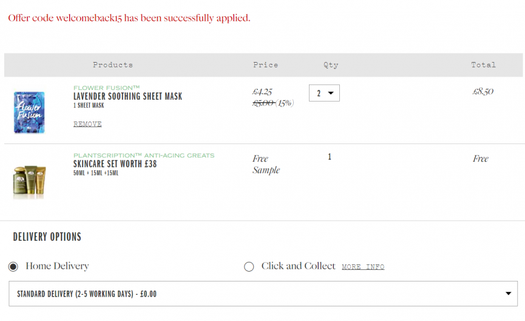Click the Plantscription Anti-Aging Greats label

144,155
